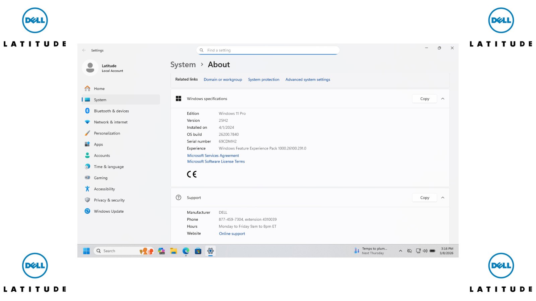
Task: Copy the Support information
Action: (424, 198)
